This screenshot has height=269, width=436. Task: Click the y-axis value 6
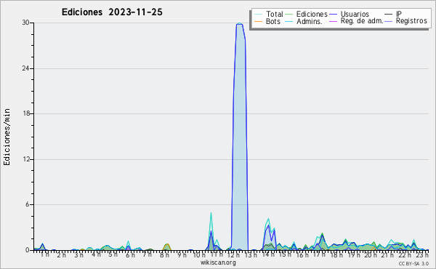pos(28,204)
